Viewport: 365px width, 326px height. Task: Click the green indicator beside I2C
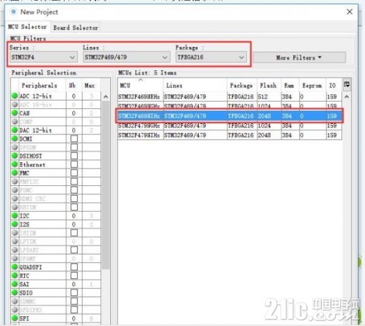coord(14,216)
